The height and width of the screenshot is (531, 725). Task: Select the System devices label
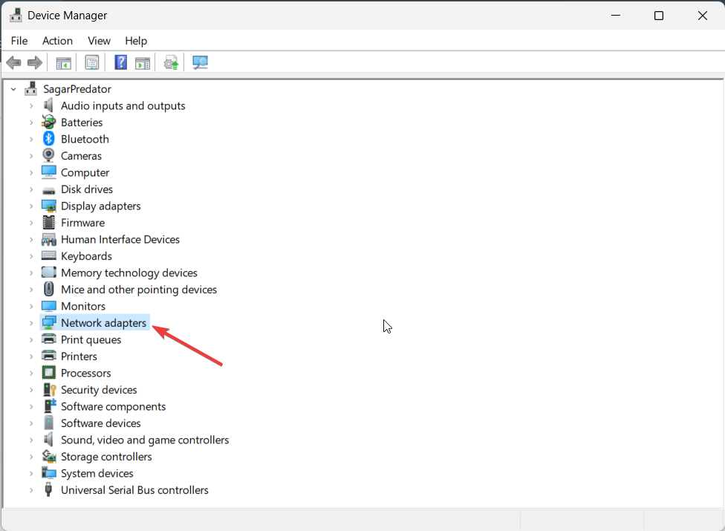tap(97, 473)
